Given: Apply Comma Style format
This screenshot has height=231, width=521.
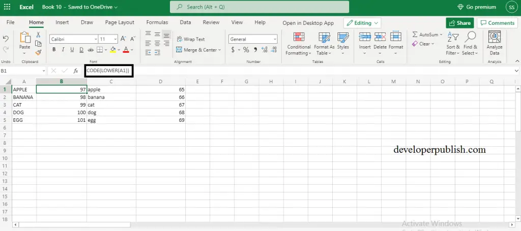Looking at the screenshot, I should [x=255, y=50].
